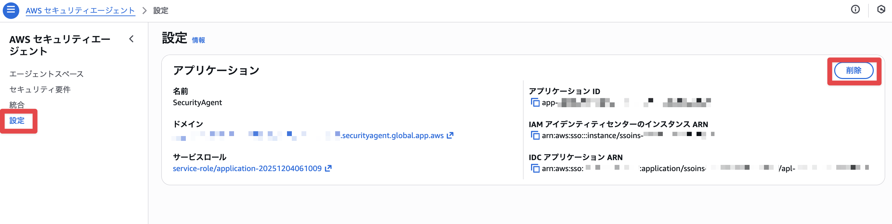The width and height of the screenshot is (892, 224).
Task: Open the 情報 link next to the 設定 heading
Action: click(x=199, y=41)
